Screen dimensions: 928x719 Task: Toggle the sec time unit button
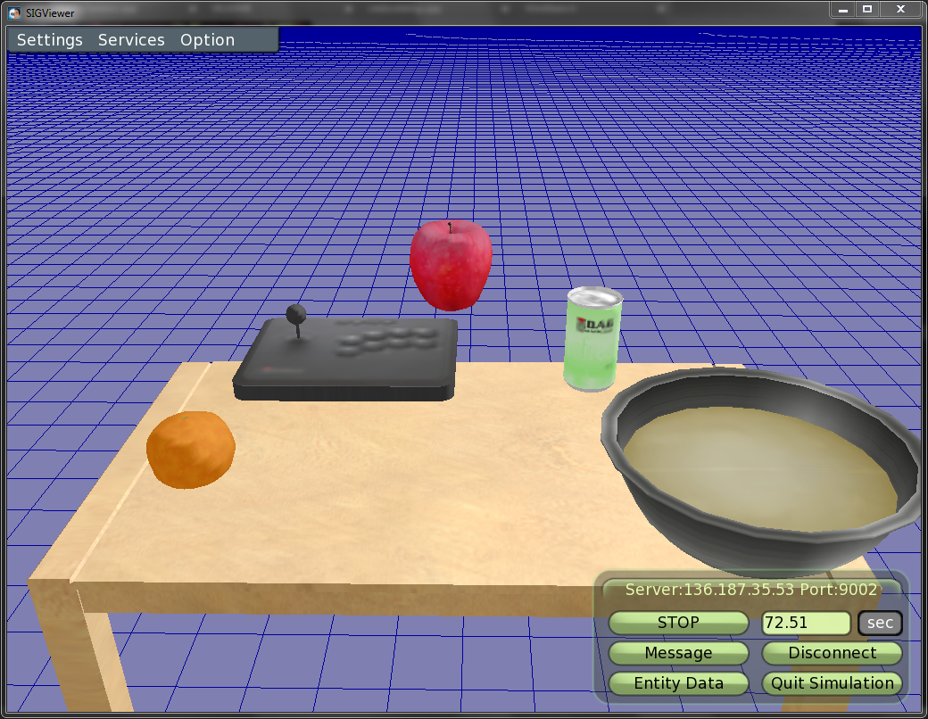880,623
